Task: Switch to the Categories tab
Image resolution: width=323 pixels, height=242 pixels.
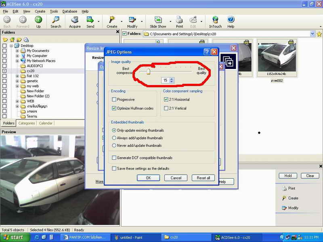Action: (27, 123)
